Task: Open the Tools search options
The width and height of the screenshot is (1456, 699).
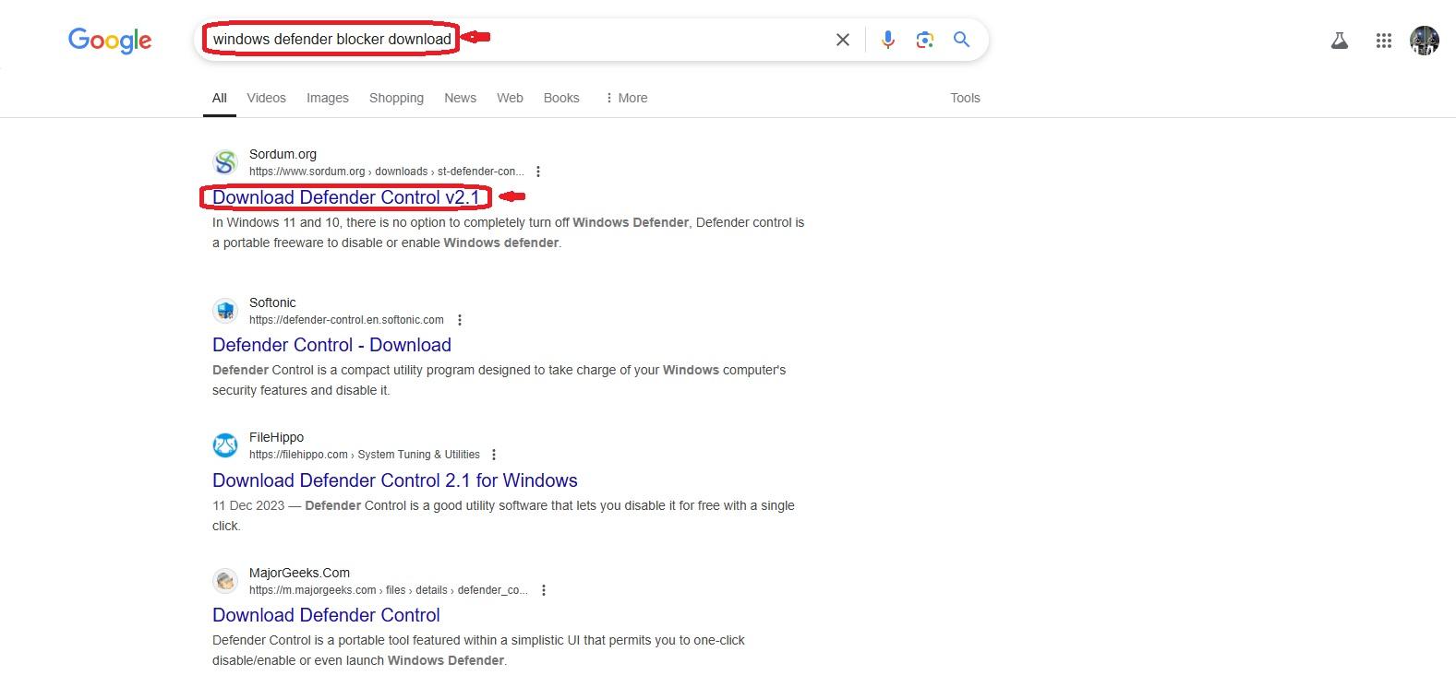Action: pos(965,98)
